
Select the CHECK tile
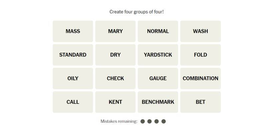[x=115, y=78]
